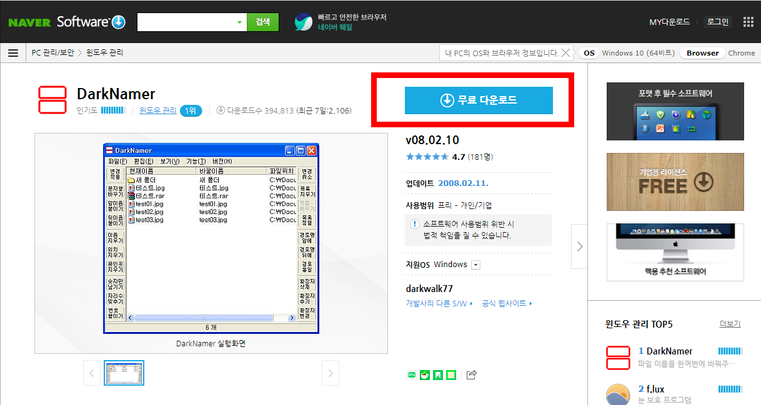The width and height of the screenshot is (761, 405).
Task: Click version text v08.02.10
Action: coord(432,140)
